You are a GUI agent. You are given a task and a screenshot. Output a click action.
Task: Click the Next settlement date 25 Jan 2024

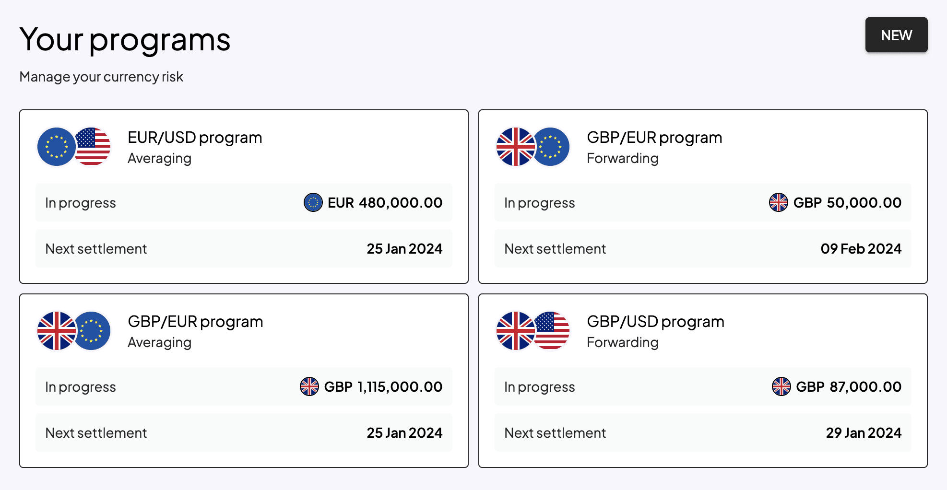[404, 248]
